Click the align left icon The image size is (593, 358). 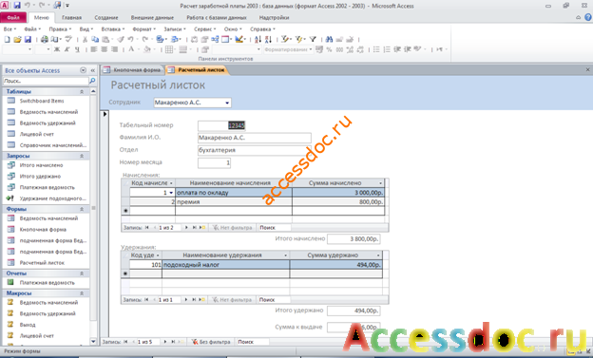click(94, 49)
